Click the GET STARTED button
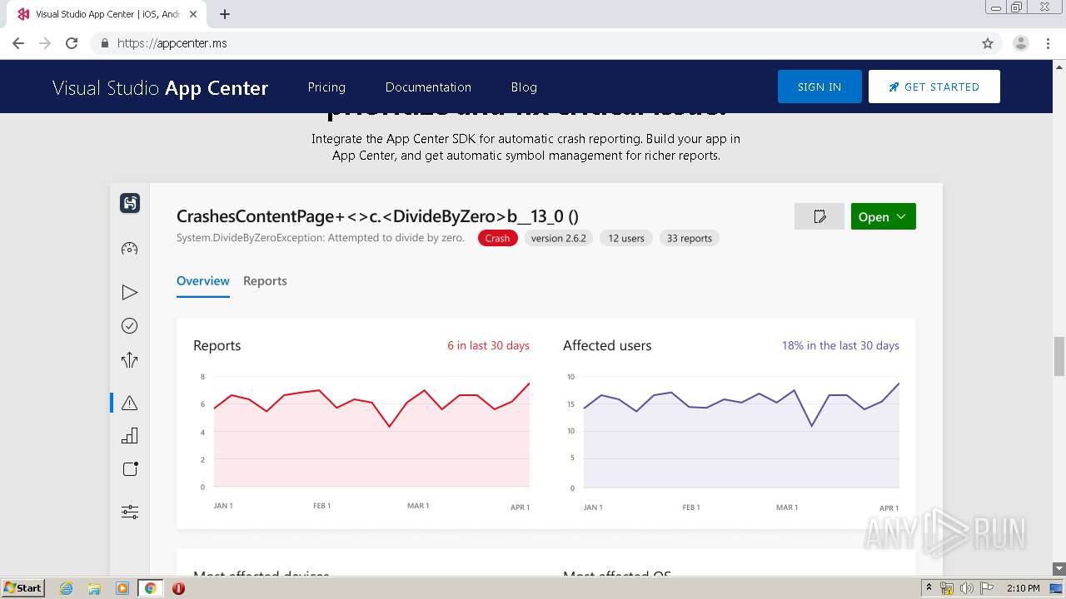Screen dimensions: 1066x599 (x=934, y=87)
